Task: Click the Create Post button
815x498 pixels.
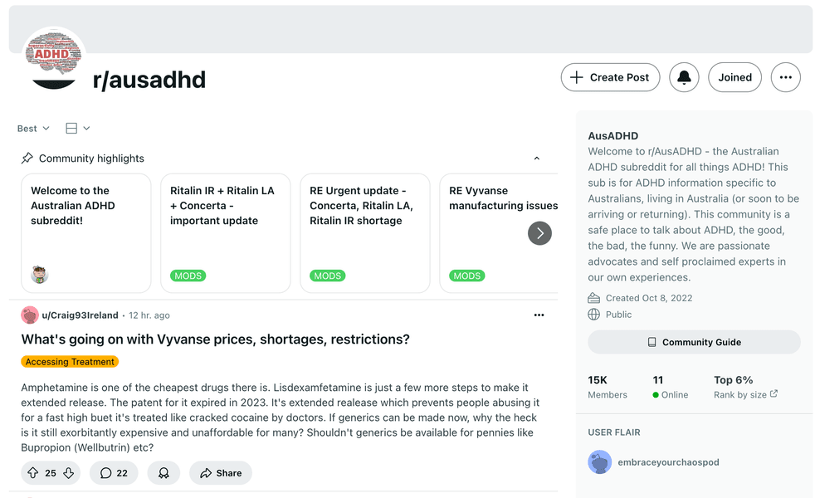Action: (x=610, y=77)
